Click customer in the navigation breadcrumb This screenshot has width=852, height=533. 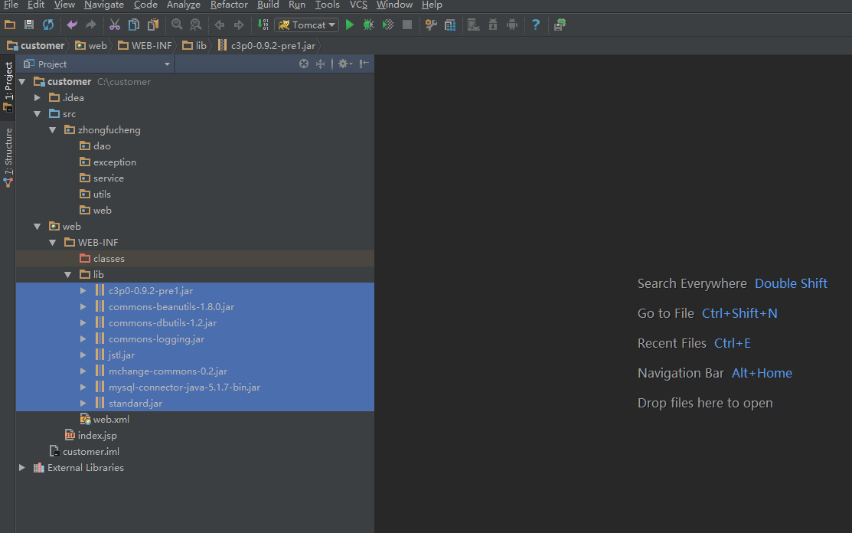(36, 46)
